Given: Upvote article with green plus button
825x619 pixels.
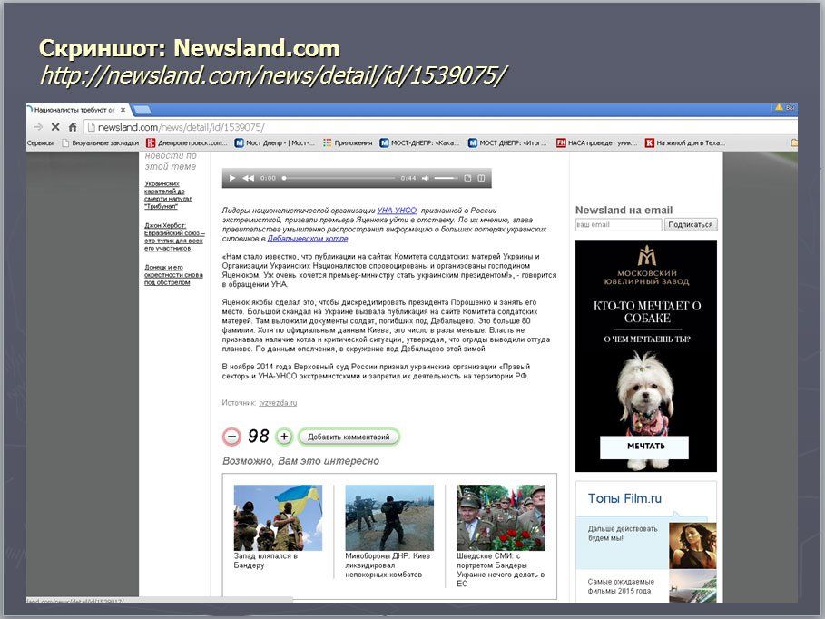Looking at the screenshot, I should [284, 437].
